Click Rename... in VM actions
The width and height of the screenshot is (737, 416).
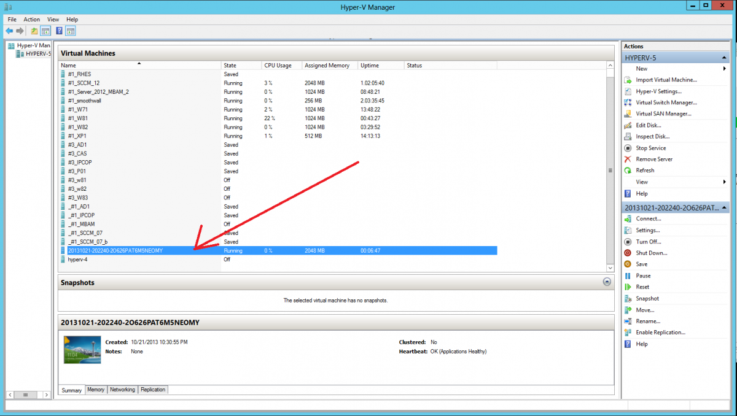coord(648,321)
